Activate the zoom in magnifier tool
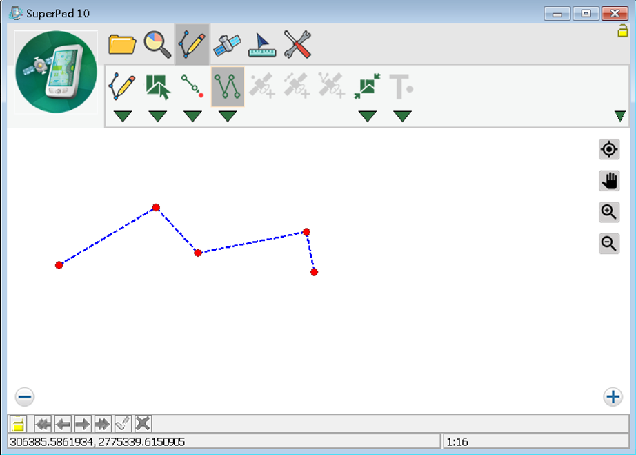 tap(609, 212)
